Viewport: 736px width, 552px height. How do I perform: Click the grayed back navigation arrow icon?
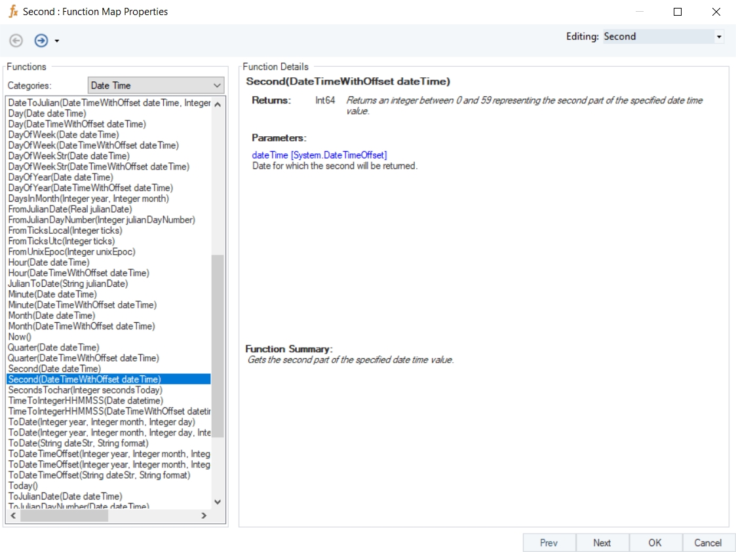click(16, 41)
